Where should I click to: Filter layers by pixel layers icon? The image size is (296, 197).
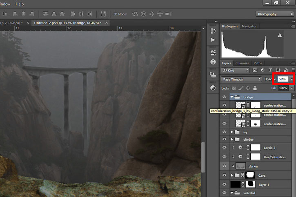(x=255, y=70)
